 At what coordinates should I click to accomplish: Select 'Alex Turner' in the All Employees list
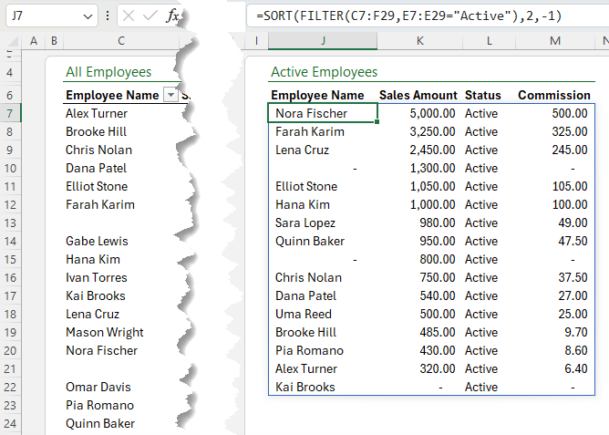point(121,113)
